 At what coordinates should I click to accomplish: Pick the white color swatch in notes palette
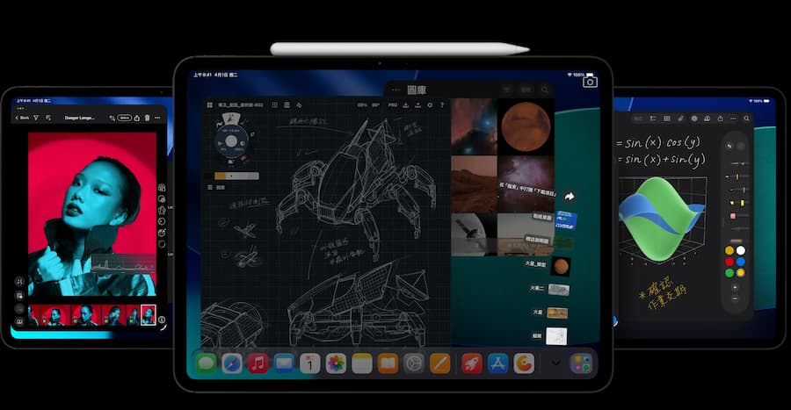click(741, 250)
